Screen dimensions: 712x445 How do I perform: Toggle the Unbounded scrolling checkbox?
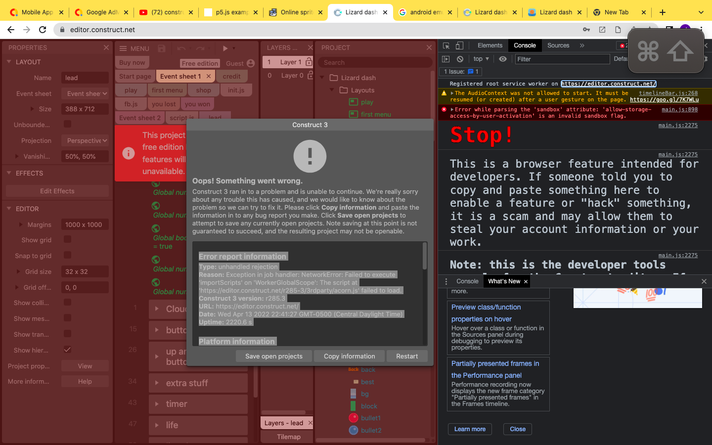68,124
